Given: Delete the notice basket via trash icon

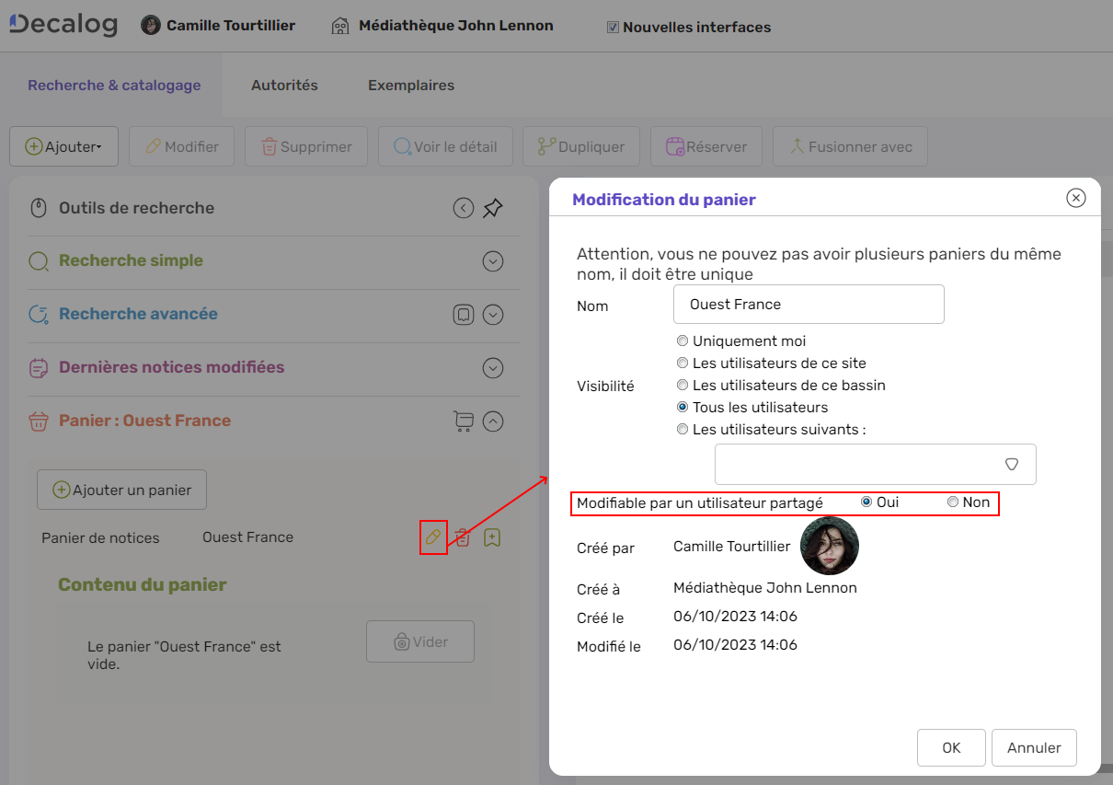Looking at the screenshot, I should click(x=463, y=537).
